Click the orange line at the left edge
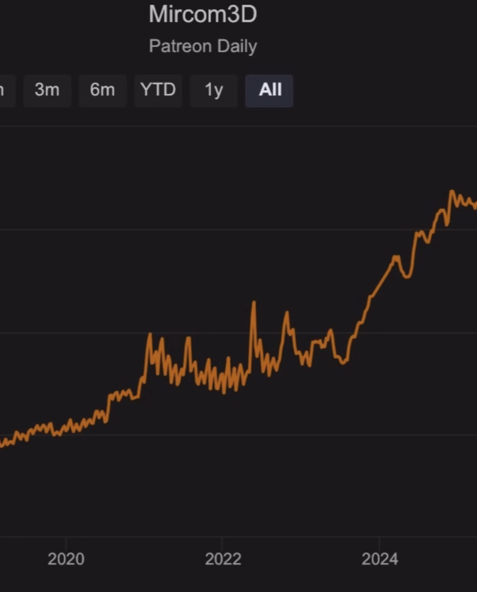This screenshot has height=592, width=477. (2, 444)
